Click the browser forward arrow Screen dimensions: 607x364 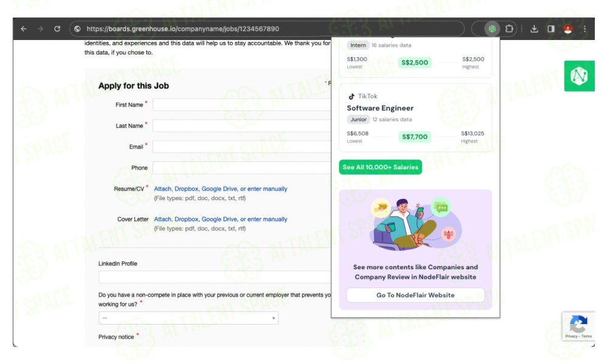(x=40, y=29)
